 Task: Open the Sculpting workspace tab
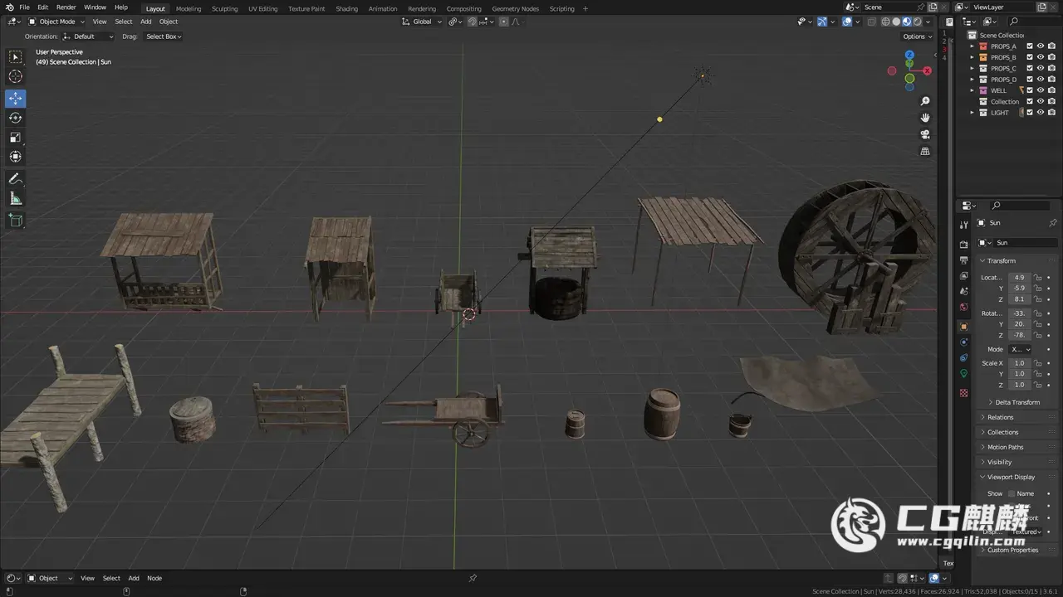(x=224, y=8)
